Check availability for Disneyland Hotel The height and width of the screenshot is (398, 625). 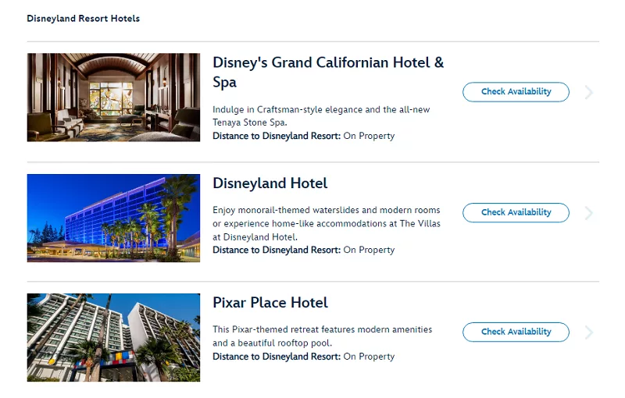tap(516, 212)
